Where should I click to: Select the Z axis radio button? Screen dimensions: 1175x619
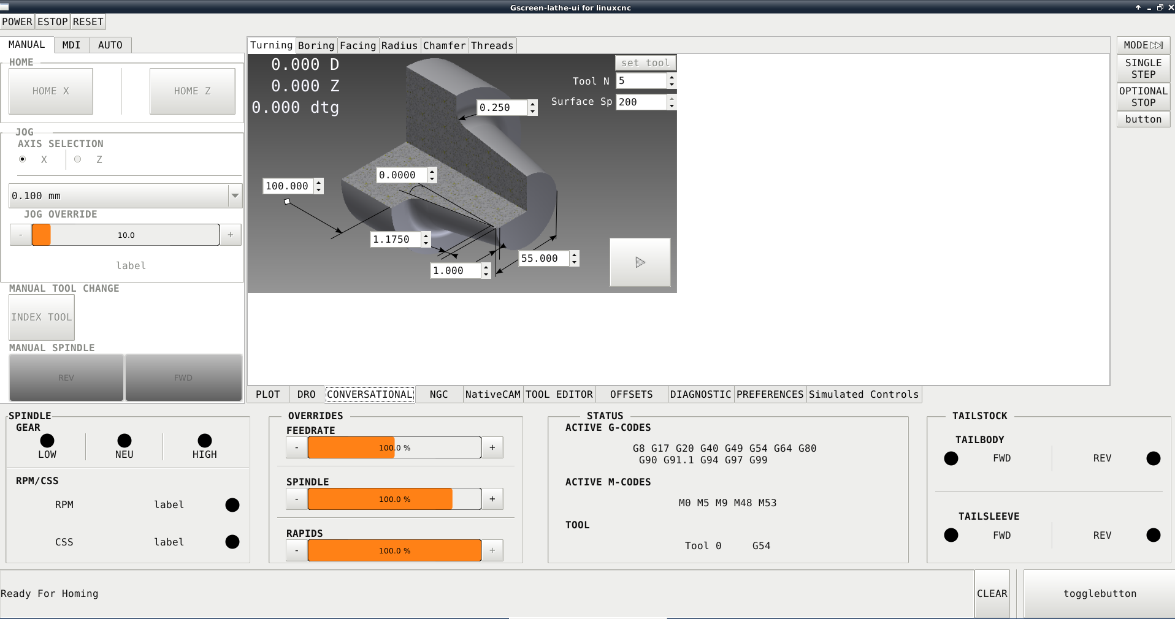coord(78,159)
